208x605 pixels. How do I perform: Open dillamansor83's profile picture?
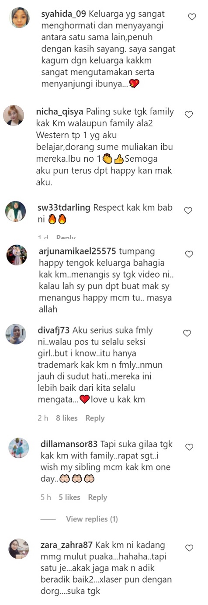tap(19, 448)
